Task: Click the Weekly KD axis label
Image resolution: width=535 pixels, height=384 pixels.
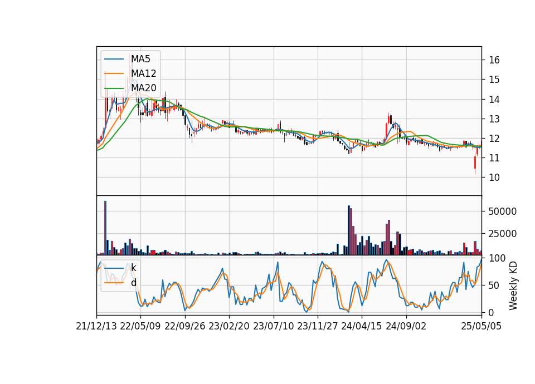Action: [513, 286]
